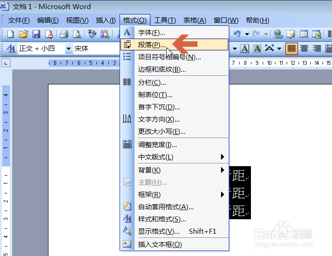Click the ruler tab selector L button
332x256 pixels.
[6, 63]
